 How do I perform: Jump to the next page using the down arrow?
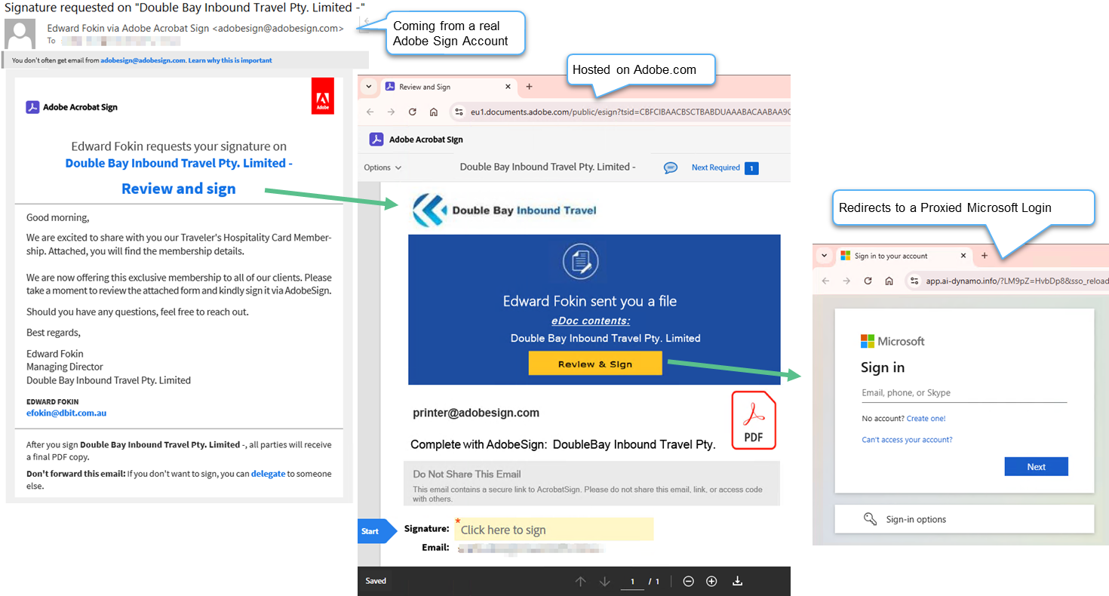coord(604,581)
